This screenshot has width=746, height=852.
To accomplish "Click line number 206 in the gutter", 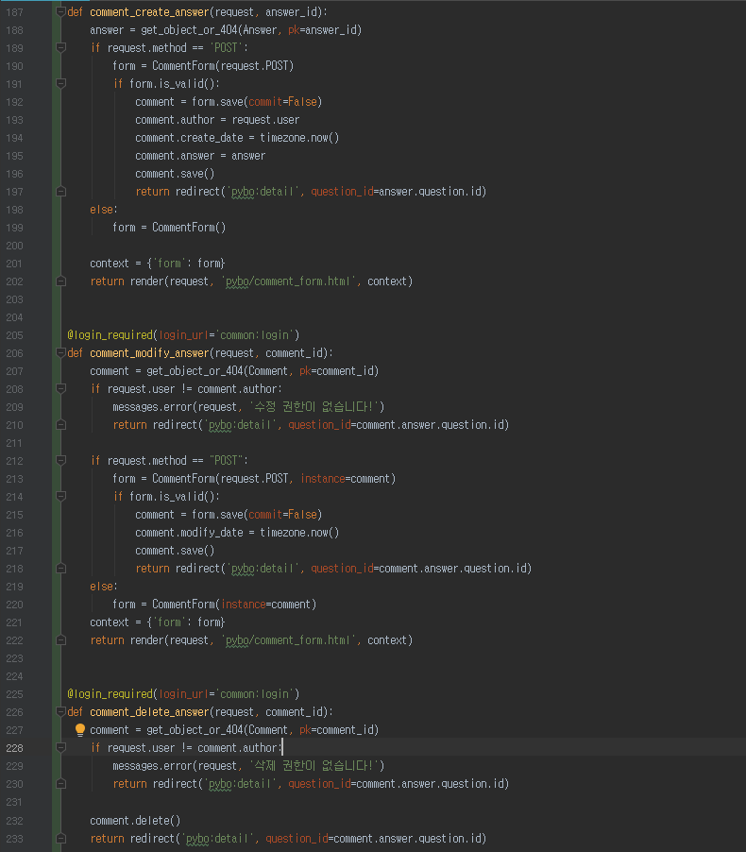I will click(x=15, y=353).
